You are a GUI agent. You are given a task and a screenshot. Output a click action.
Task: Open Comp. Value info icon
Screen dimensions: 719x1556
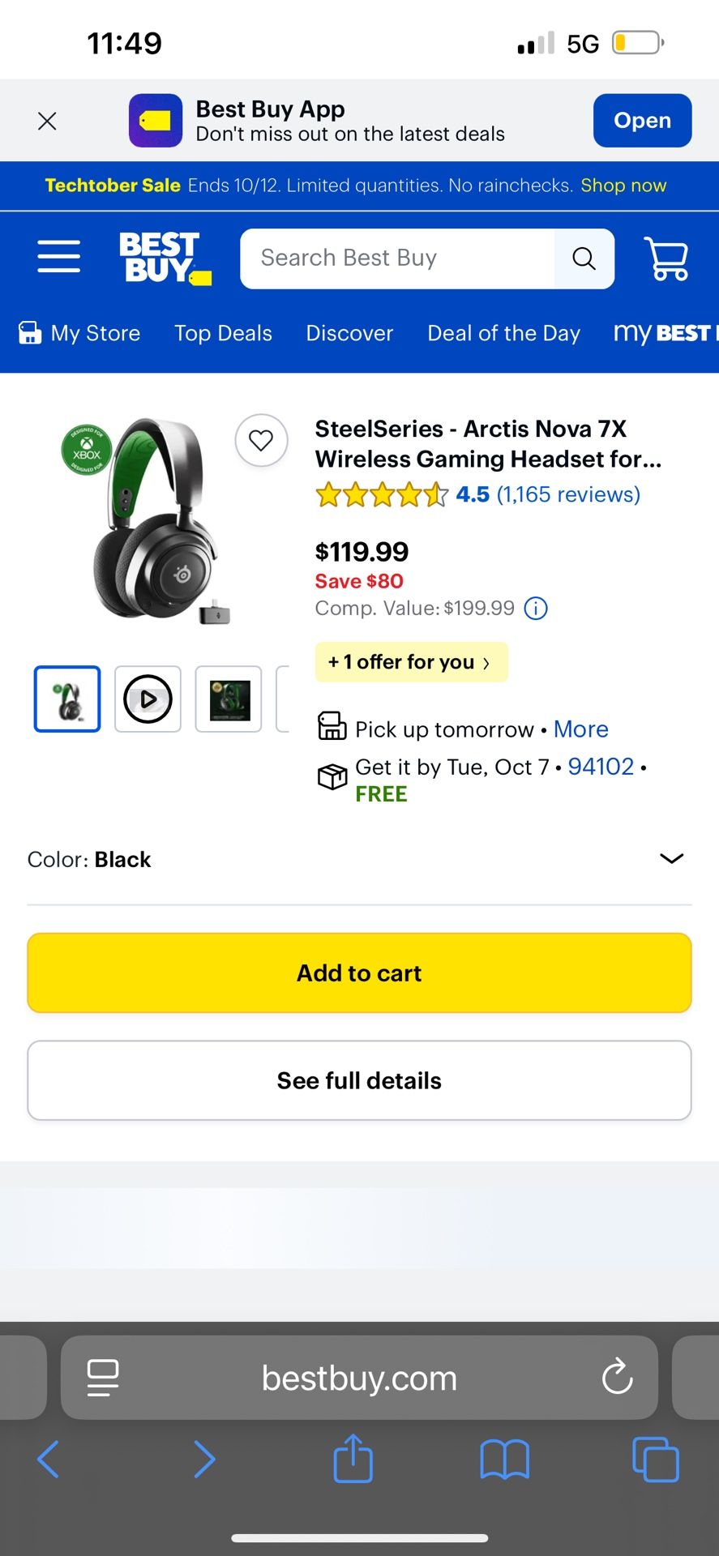536,608
